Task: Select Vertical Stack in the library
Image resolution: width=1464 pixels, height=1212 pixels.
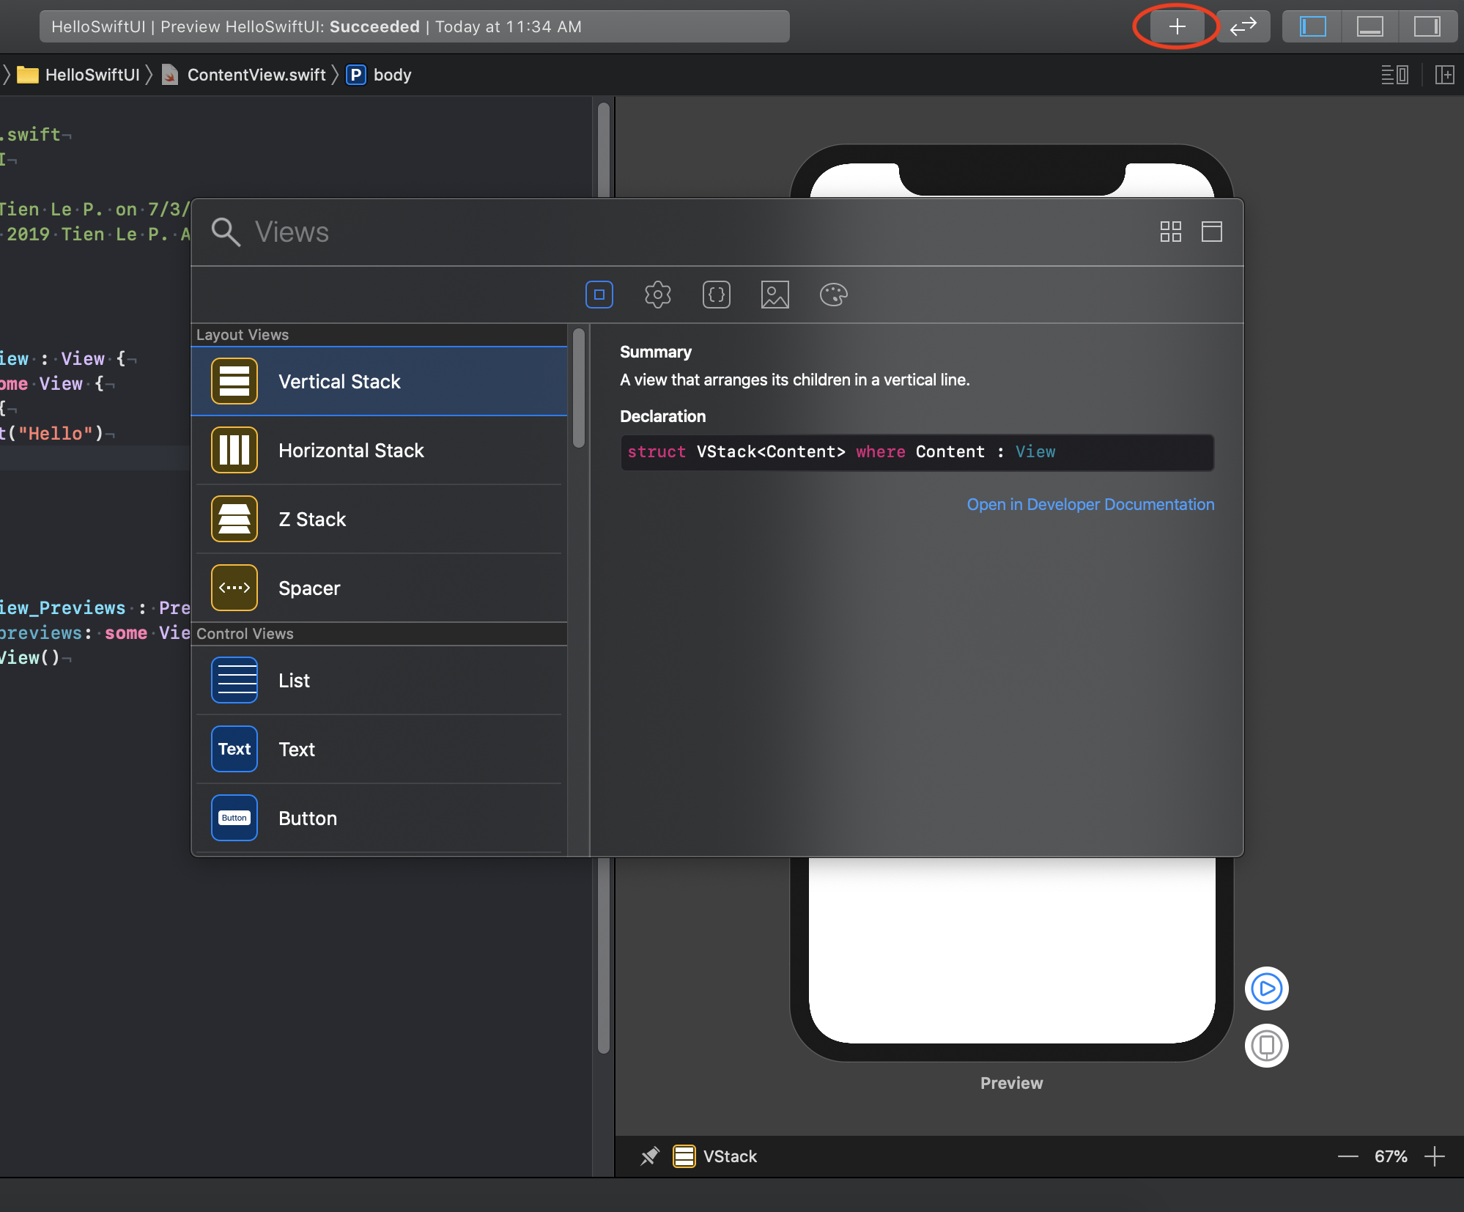Action: (380, 382)
